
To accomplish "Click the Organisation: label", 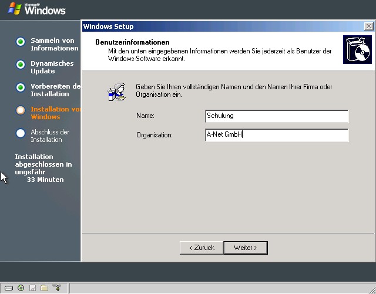I will pos(155,135).
